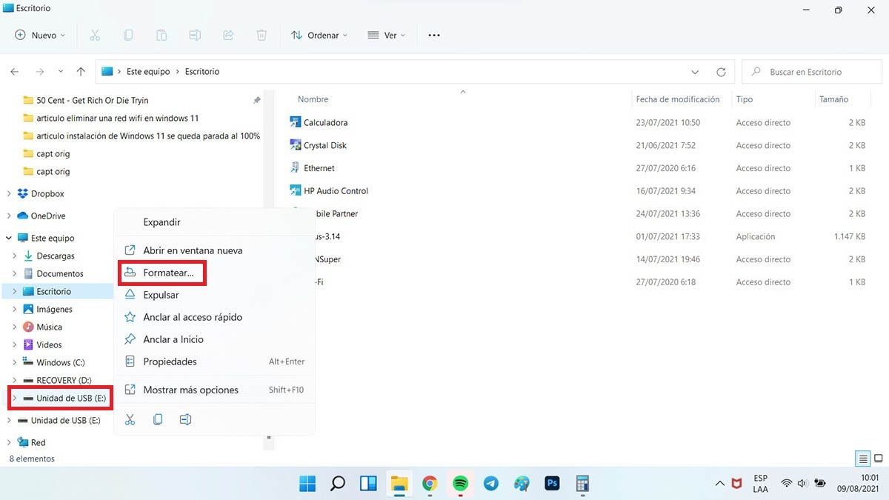The image size is (889, 500).
Task: Choose Formatear... in the context menu
Action: [x=168, y=273]
